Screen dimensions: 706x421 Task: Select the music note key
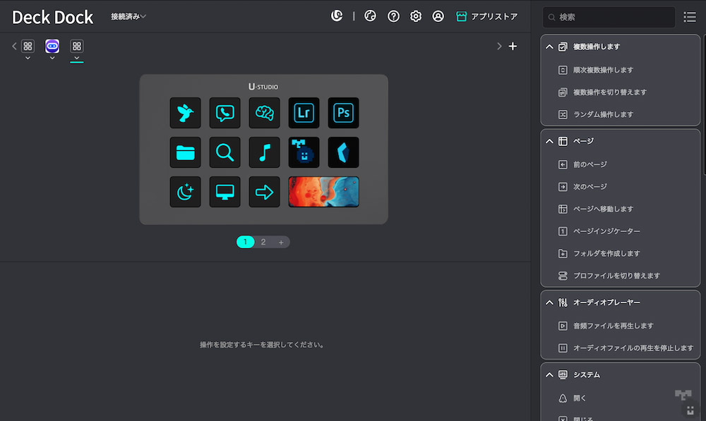click(264, 152)
